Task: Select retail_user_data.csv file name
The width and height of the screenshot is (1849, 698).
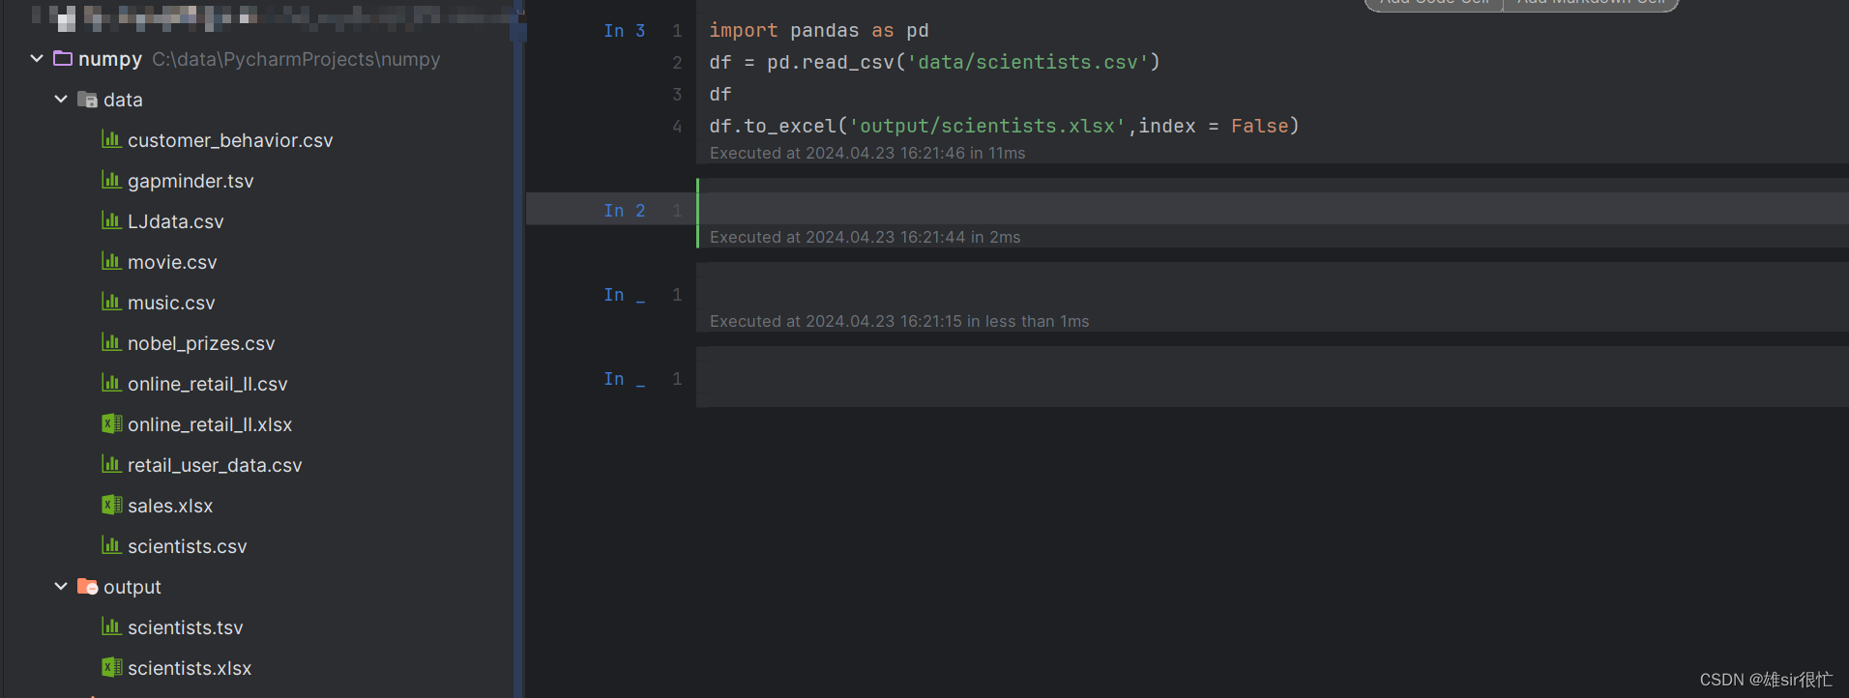Action: point(215,465)
